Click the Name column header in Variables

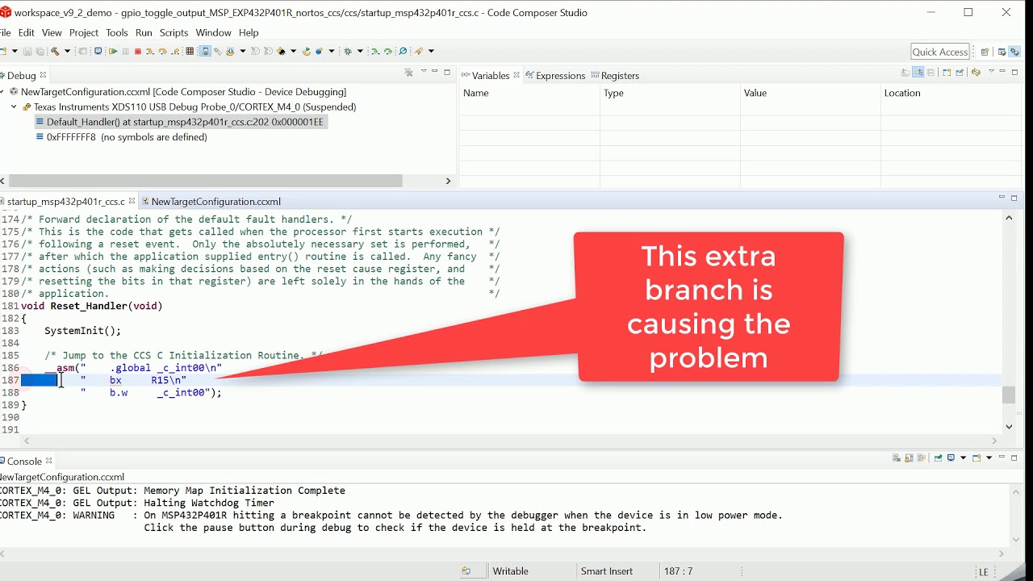pos(529,93)
